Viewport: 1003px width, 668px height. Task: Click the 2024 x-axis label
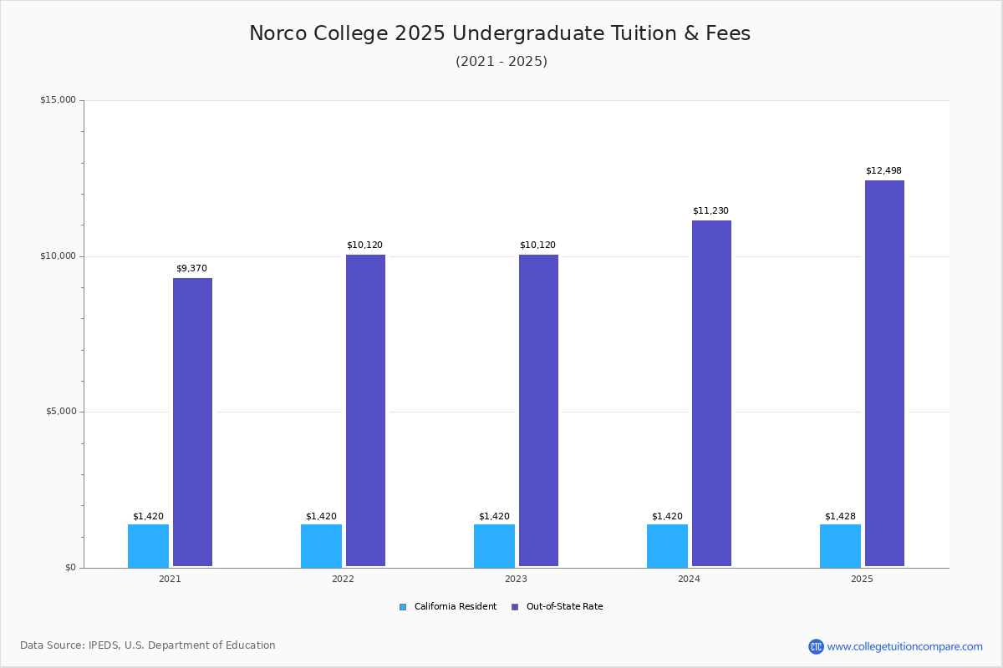tap(689, 579)
